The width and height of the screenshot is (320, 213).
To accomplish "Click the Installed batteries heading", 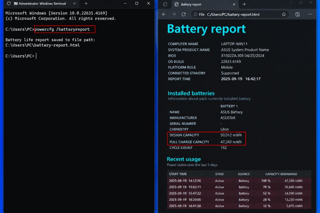I will pos(191,93).
